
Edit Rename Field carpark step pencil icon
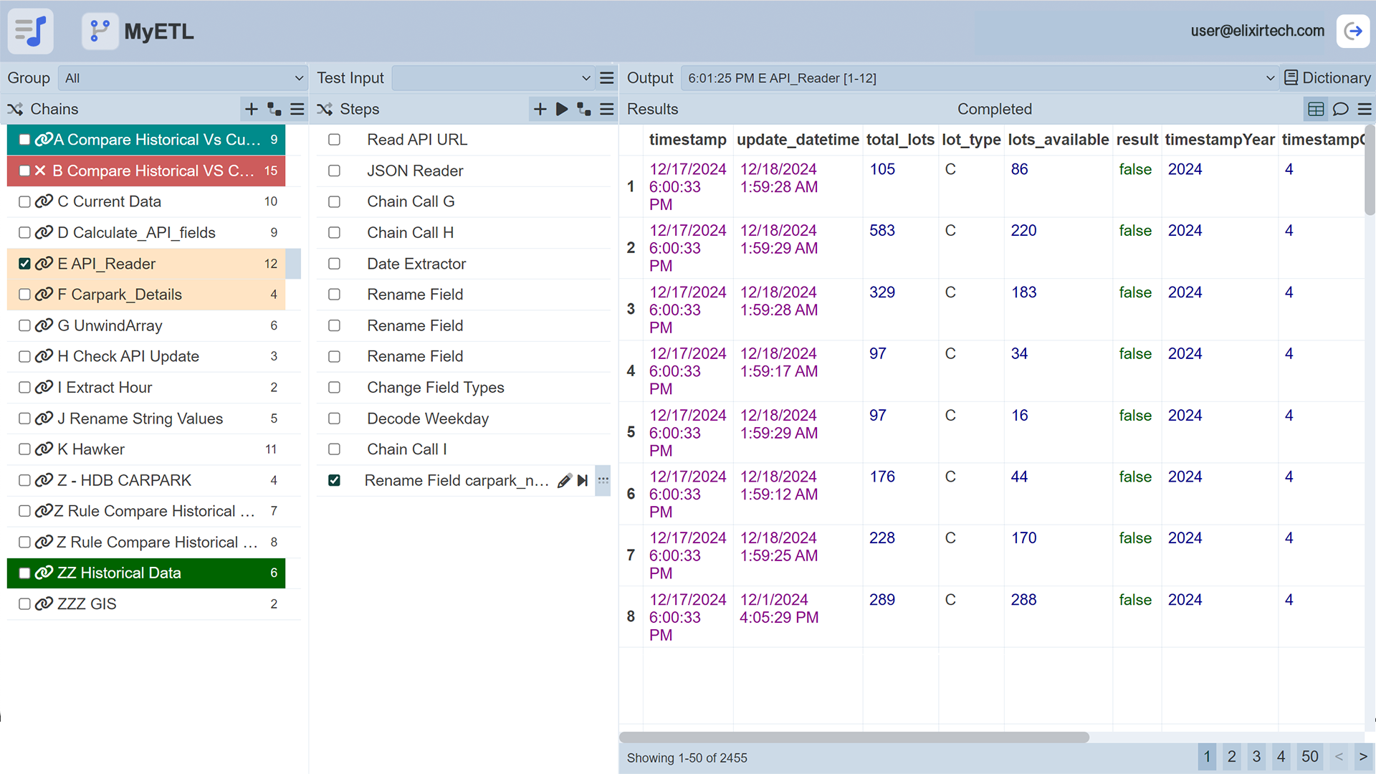[x=565, y=480]
